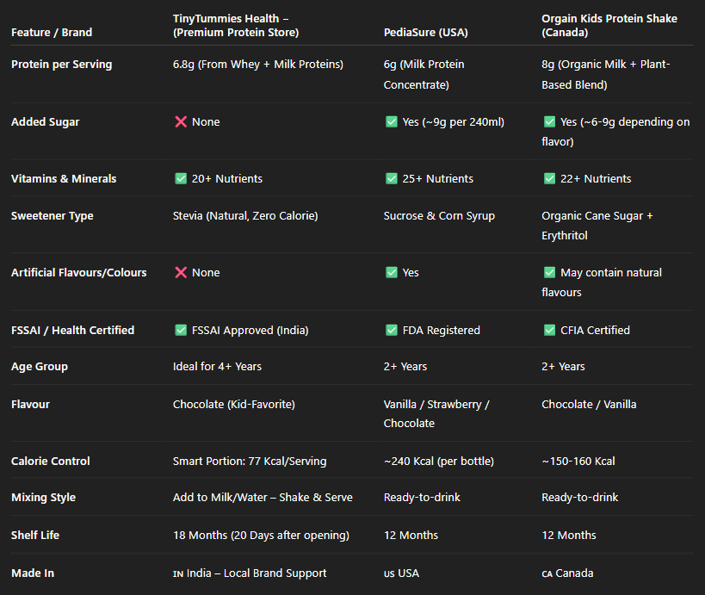
Task: Click the 'Protein per Serving' row label
Action: point(62,65)
